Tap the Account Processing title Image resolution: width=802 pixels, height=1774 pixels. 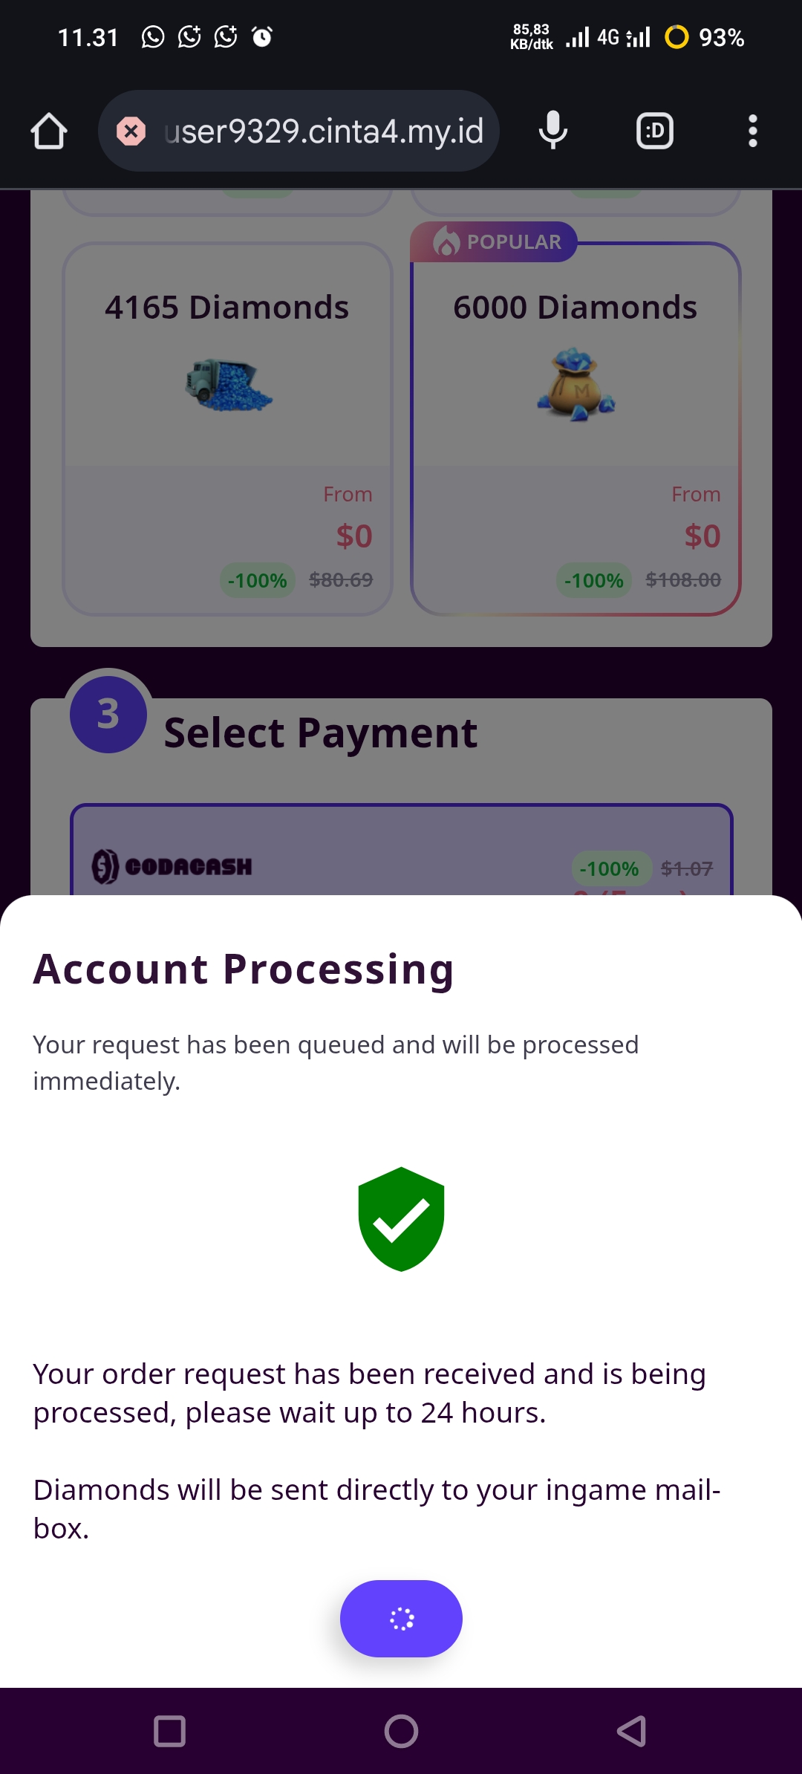[244, 969]
